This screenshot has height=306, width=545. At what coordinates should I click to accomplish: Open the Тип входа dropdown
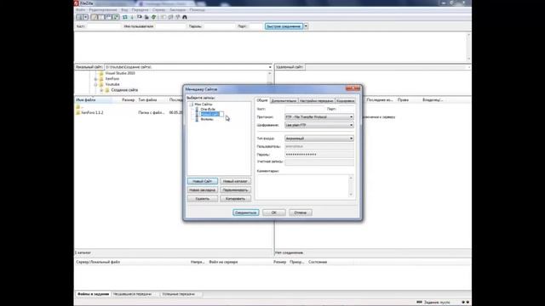[319, 138]
